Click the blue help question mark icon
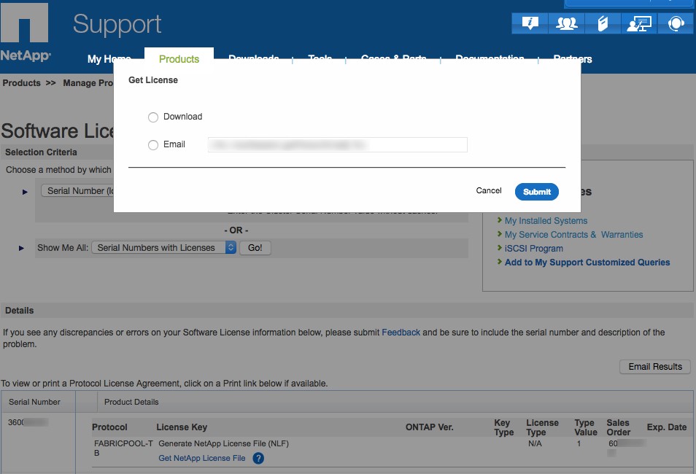The height and width of the screenshot is (474, 696). [258, 459]
